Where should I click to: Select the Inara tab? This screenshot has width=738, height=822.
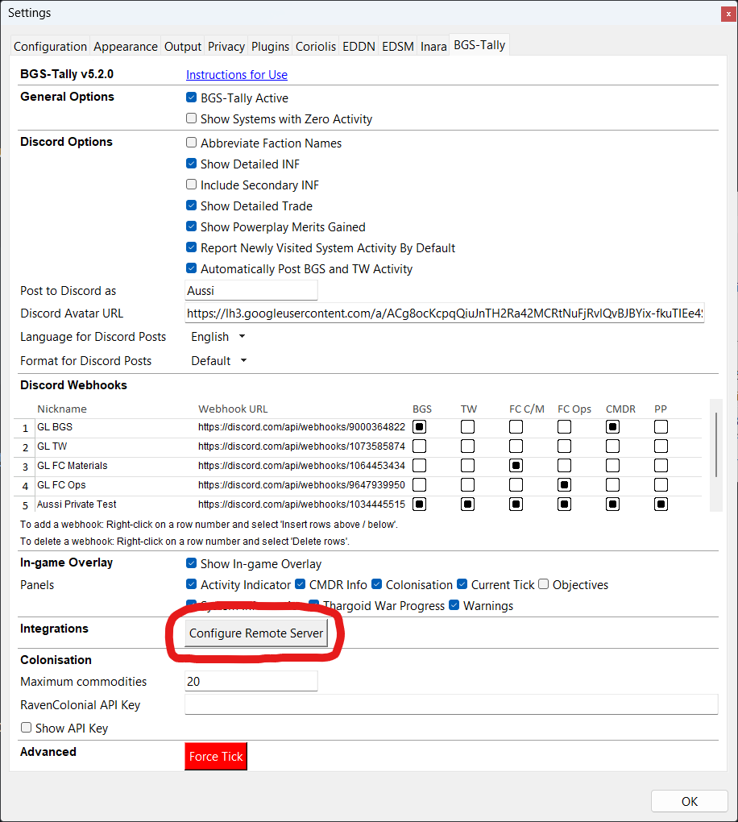point(433,47)
